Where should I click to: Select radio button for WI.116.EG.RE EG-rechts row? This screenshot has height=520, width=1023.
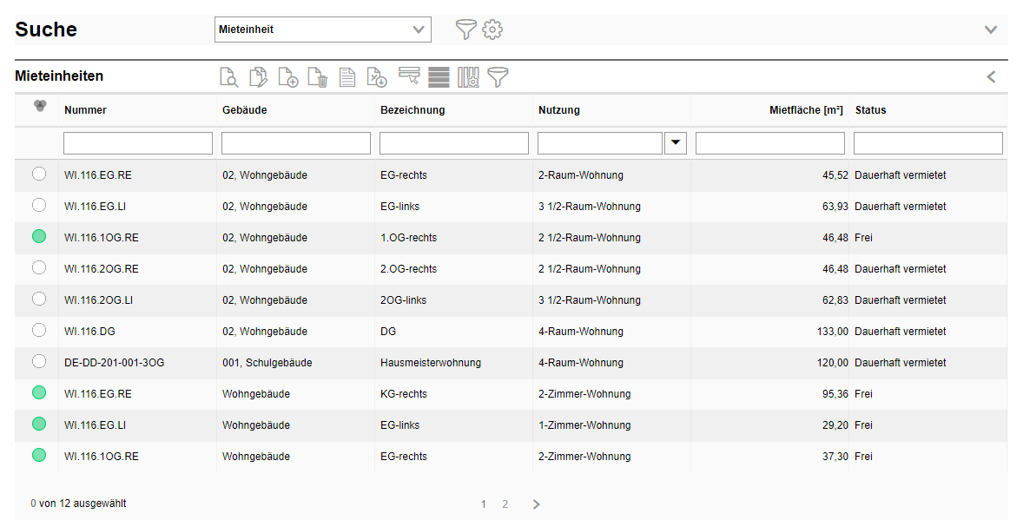39,174
